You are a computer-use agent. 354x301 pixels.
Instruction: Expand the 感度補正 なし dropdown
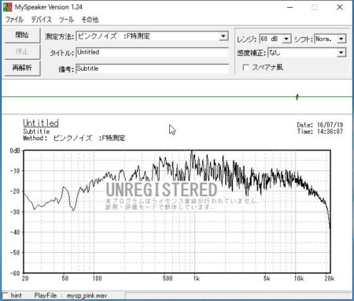pos(341,53)
